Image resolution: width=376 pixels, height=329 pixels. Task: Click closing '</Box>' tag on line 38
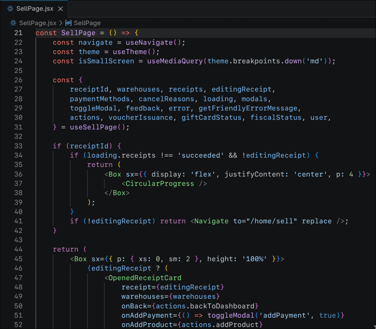[x=117, y=193]
